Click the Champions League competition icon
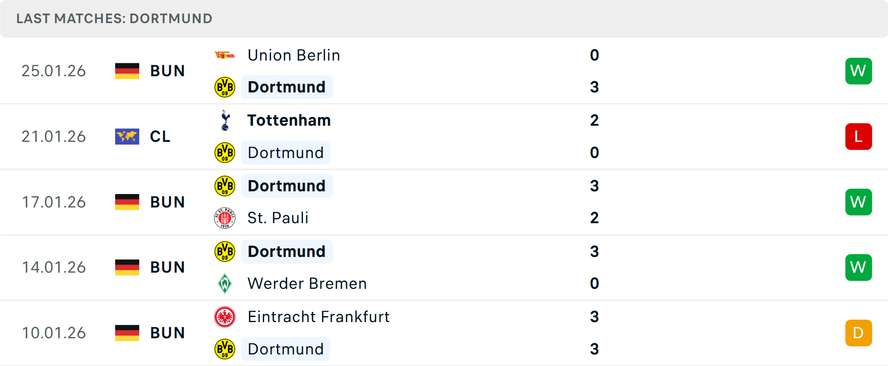 tap(127, 136)
